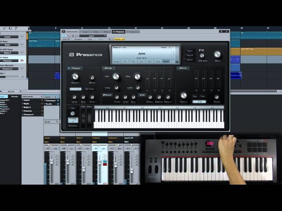
Task: Click the filter Cutoff knob
Action: (x=75, y=77)
